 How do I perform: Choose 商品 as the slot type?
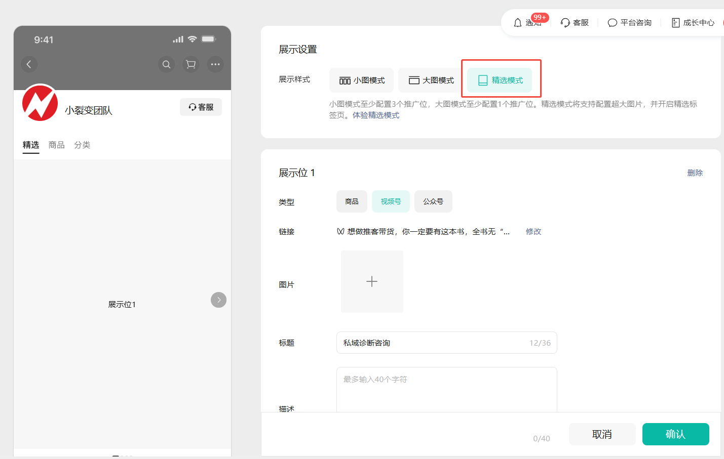[x=352, y=201]
